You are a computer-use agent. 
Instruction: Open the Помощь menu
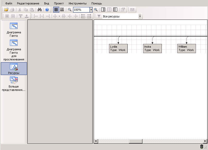coord(97,3)
